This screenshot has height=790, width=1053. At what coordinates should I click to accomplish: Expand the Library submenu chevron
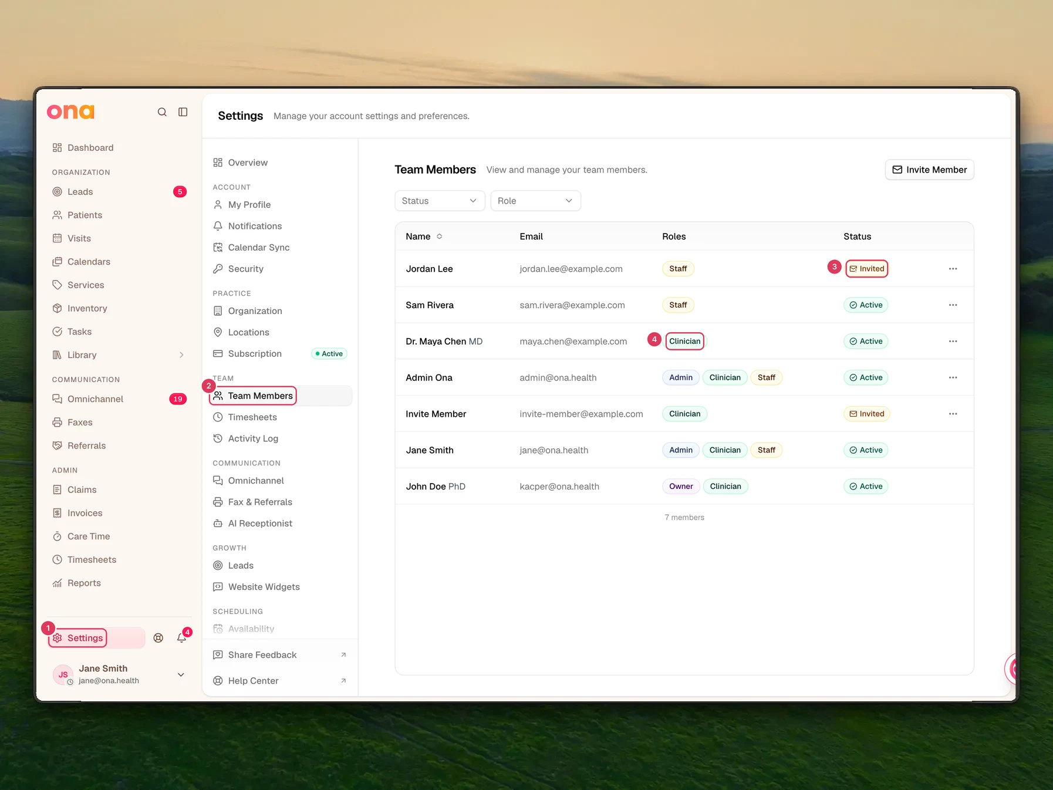[x=181, y=355]
